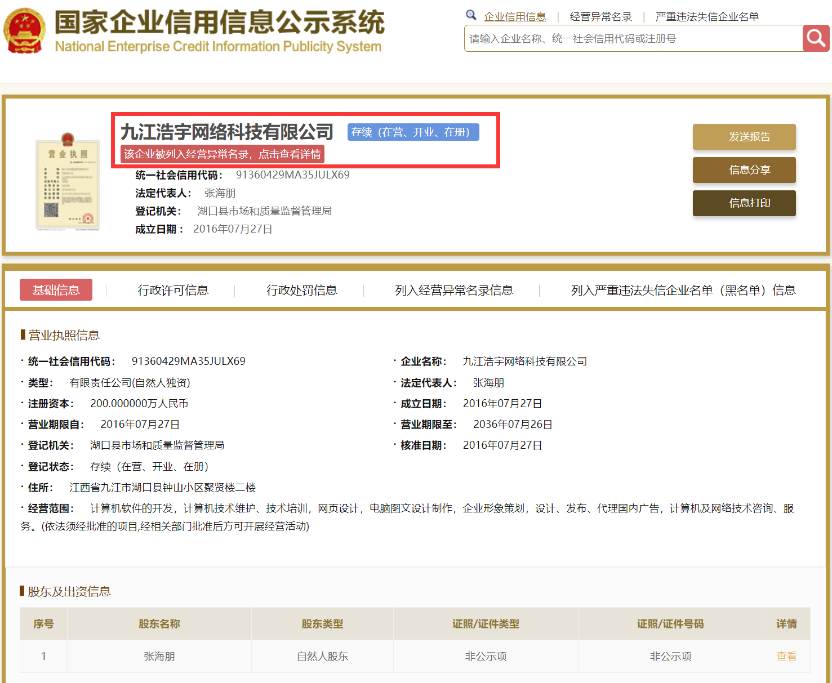Select the 严重违法失信企业名单 search category
Viewport: 832px width, 683px height.
(x=707, y=17)
